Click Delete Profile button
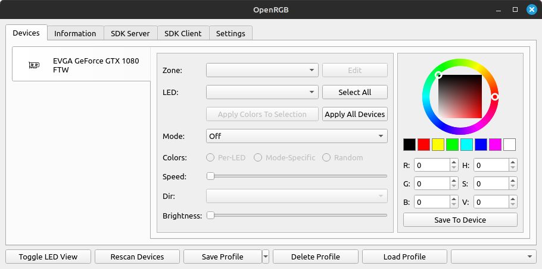The height and width of the screenshot is (269, 542). tap(316, 257)
